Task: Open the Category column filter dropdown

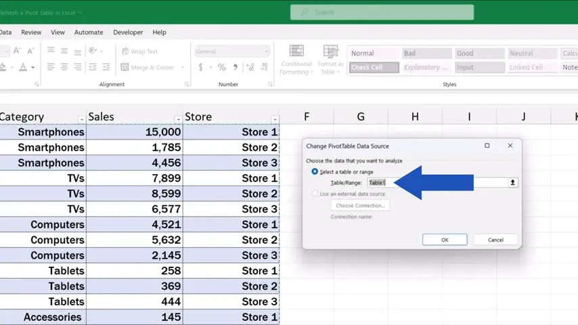Action: point(82,119)
